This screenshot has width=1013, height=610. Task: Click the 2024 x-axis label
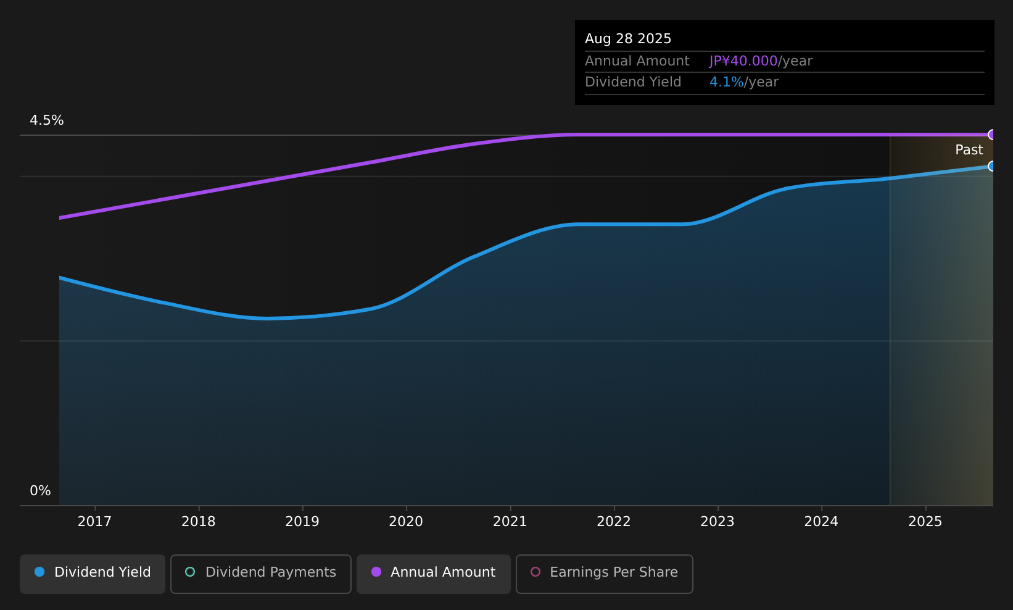821,522
